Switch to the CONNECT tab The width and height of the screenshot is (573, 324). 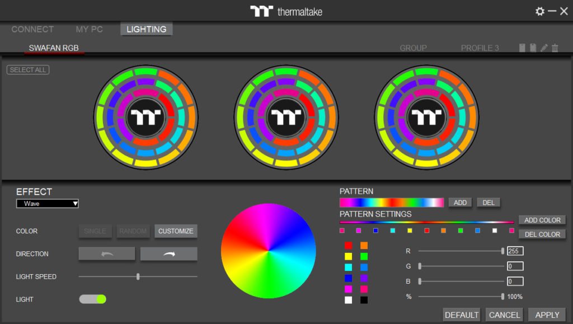[x=32, y=29]
